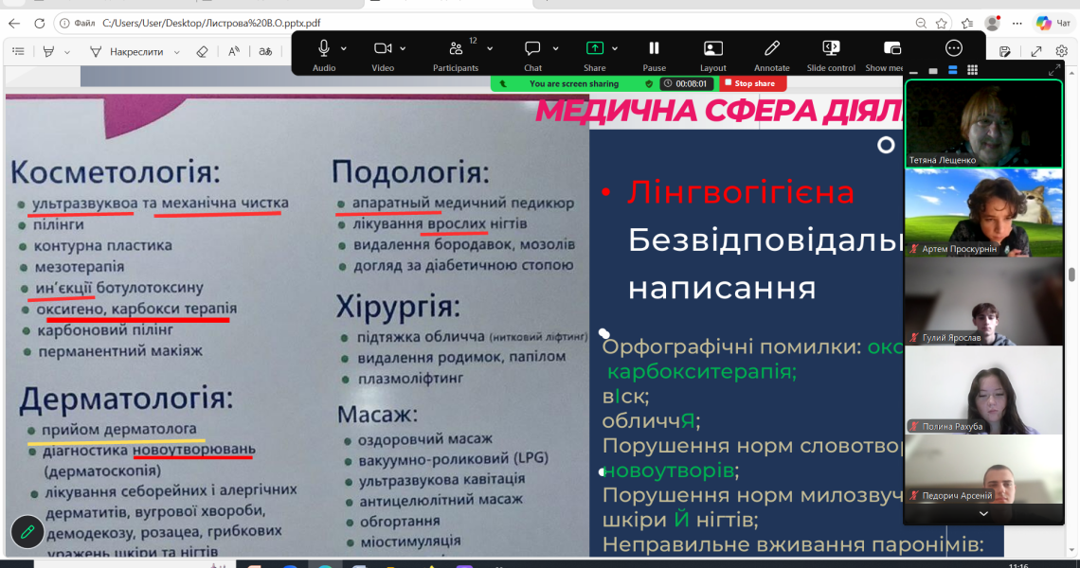Viewport: 1080px width, 568px height.
Task: Save PDF with save icon
Action: (x=1005, y=52)
